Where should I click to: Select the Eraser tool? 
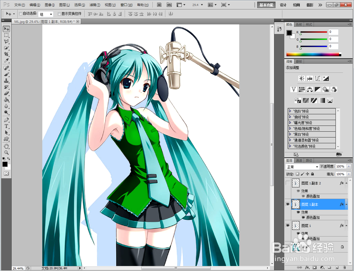[x=6, y=93]
